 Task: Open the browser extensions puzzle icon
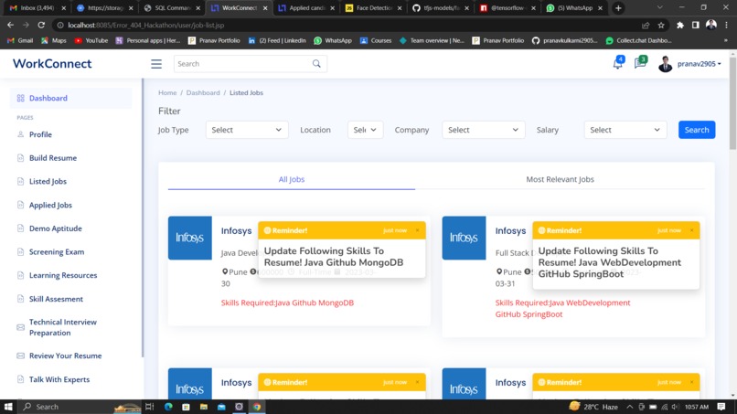pos(679,25)
